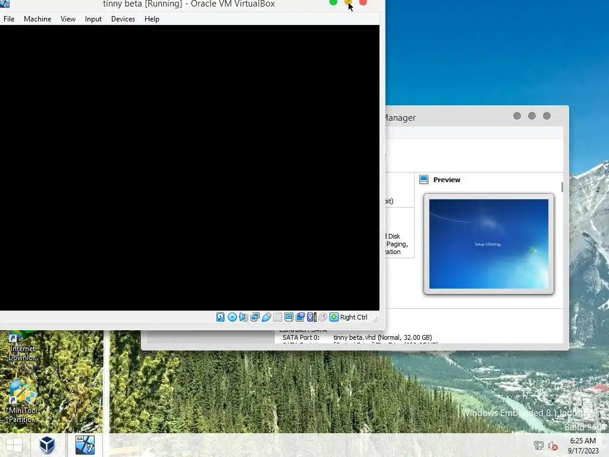Viewport: 609px width, 457px height.
Task: Open the File menu
Action: point(9,18)
